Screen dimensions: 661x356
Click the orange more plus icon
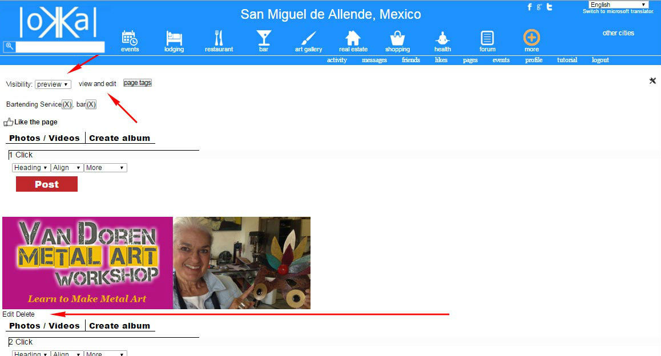[531, 38]
